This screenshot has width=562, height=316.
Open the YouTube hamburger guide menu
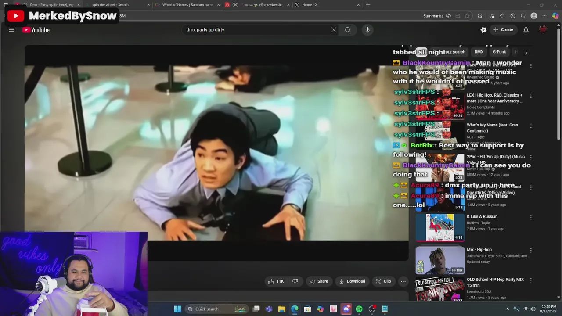point(12,30)
